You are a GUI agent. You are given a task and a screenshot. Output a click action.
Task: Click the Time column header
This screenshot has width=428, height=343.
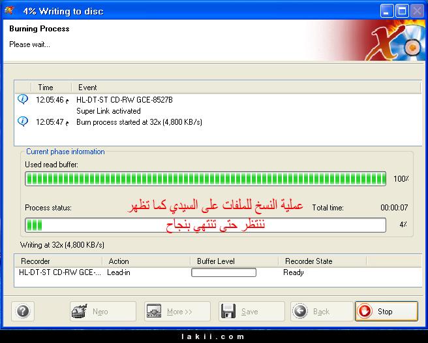pyautogui.click(x=51, y=88)
